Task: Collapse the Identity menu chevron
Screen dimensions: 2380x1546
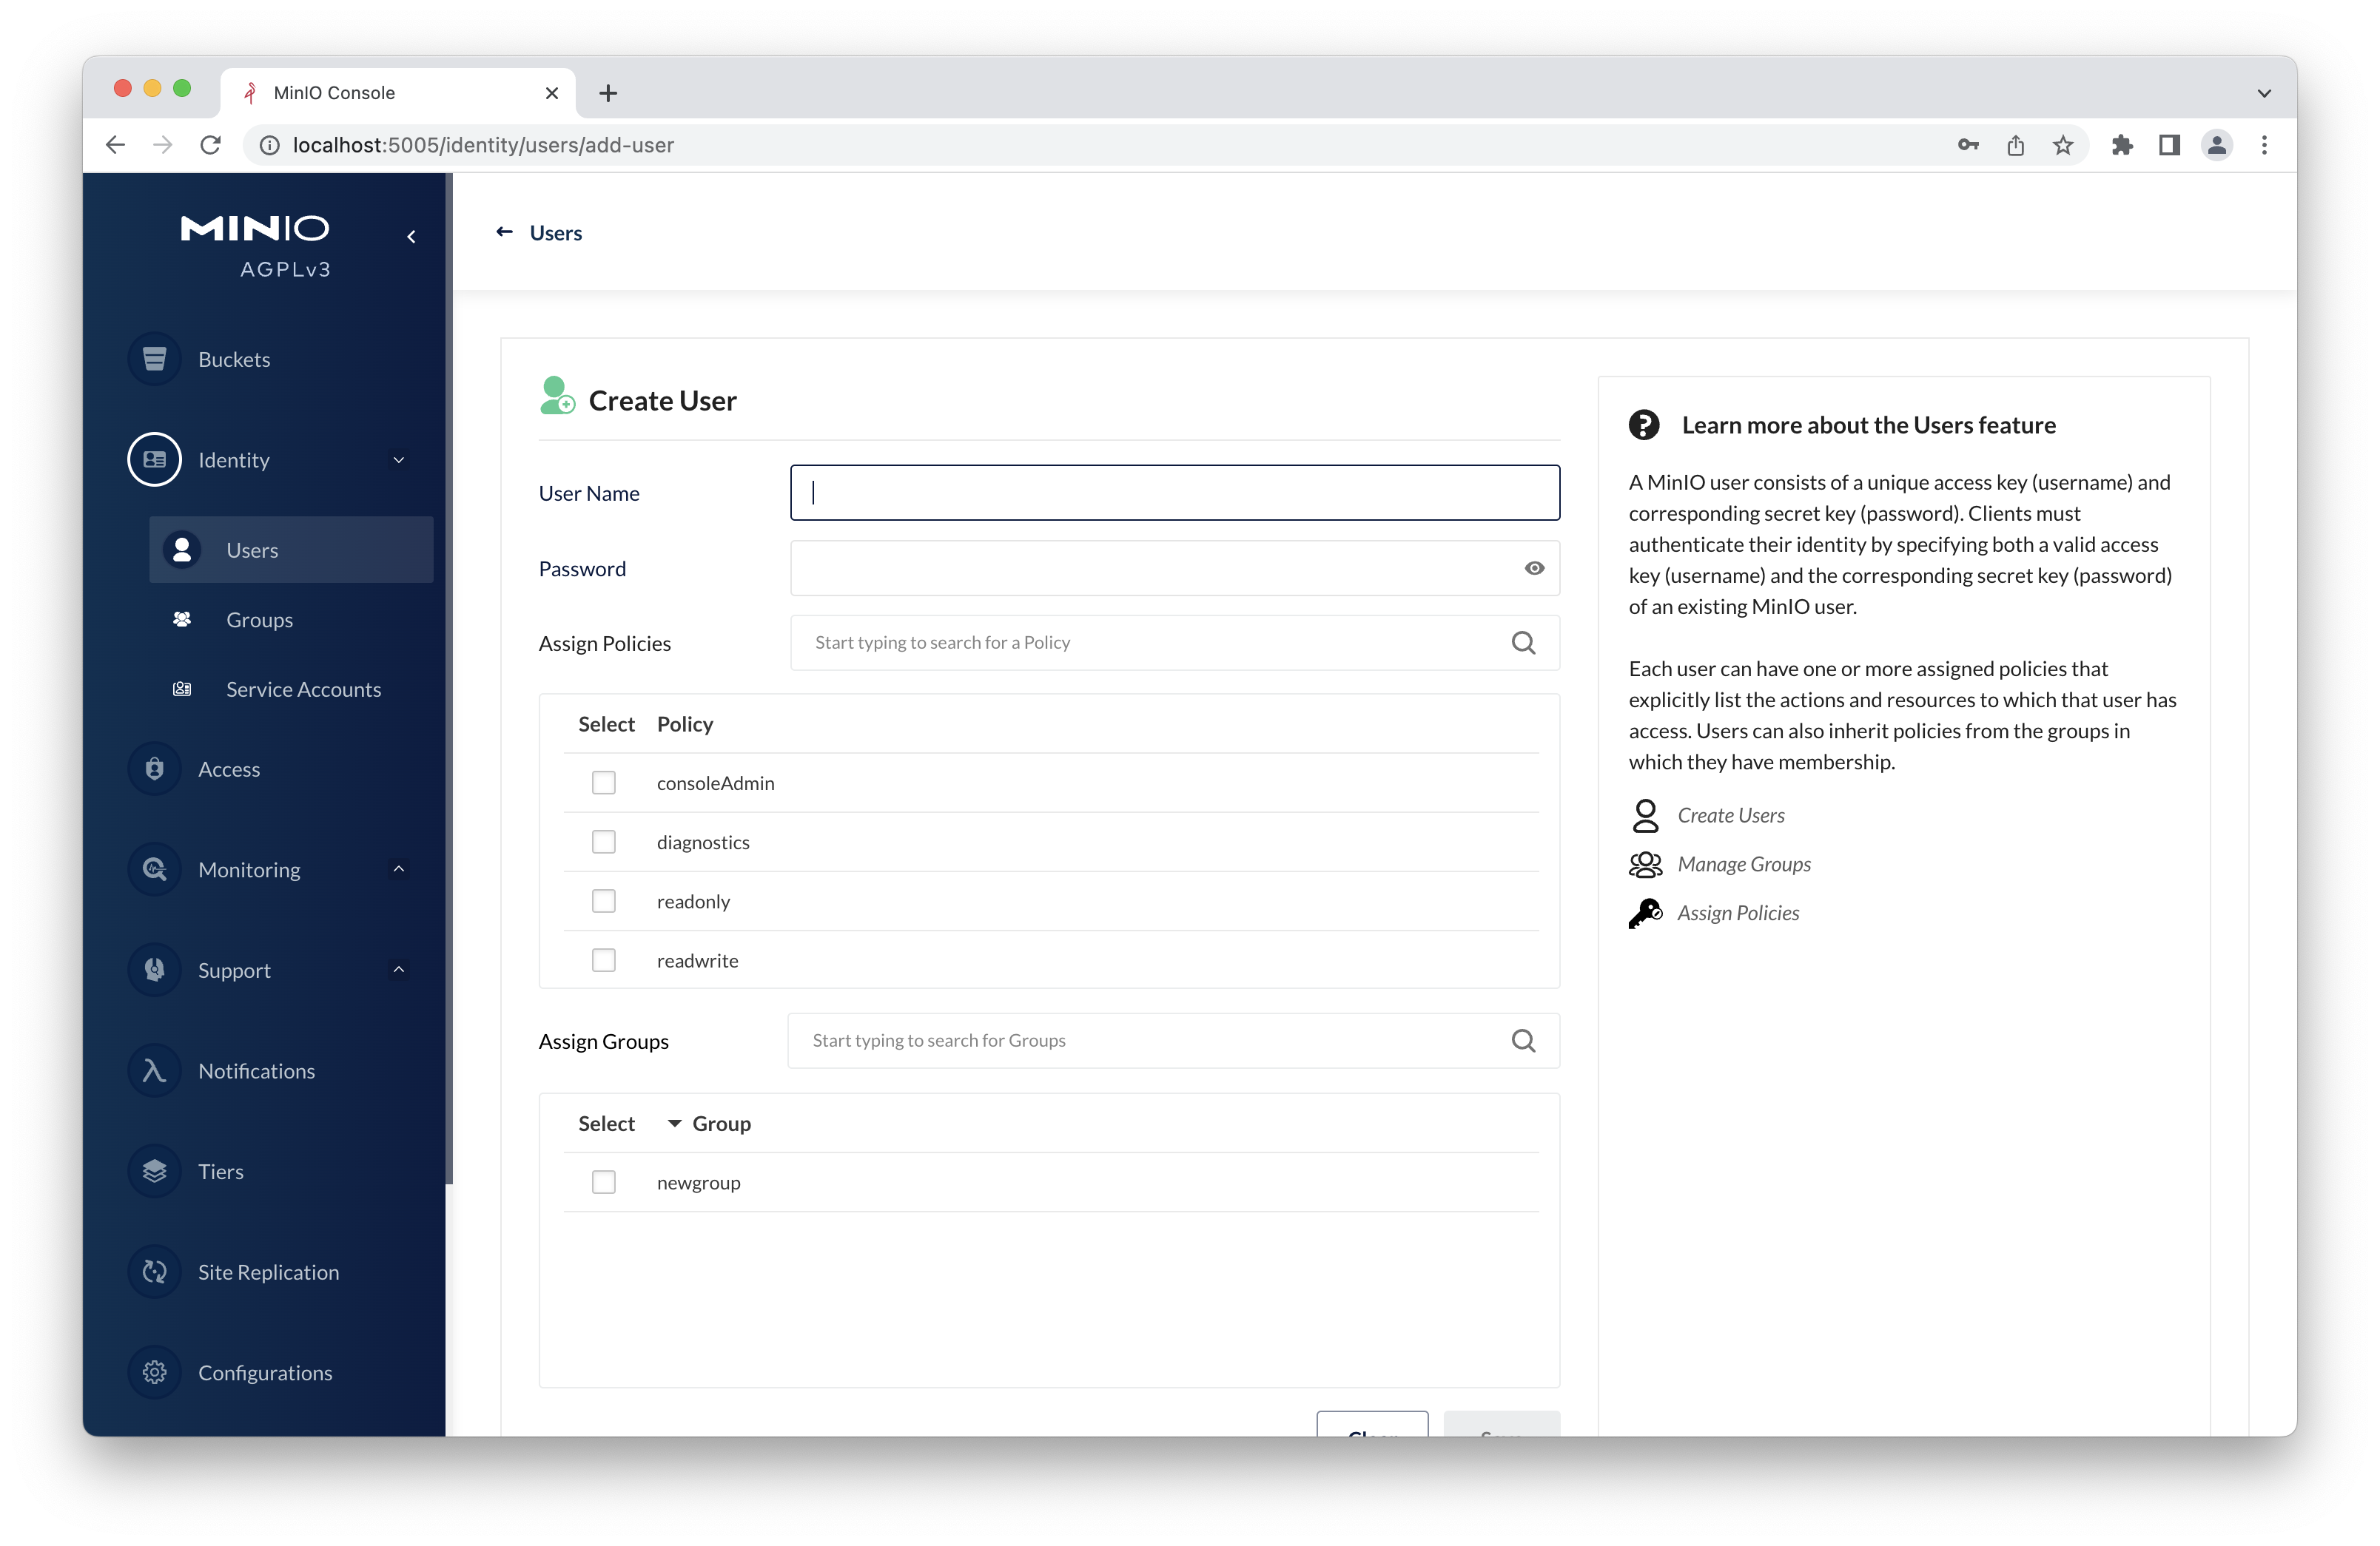Action: pyautogui.click(x=398, y=459)
